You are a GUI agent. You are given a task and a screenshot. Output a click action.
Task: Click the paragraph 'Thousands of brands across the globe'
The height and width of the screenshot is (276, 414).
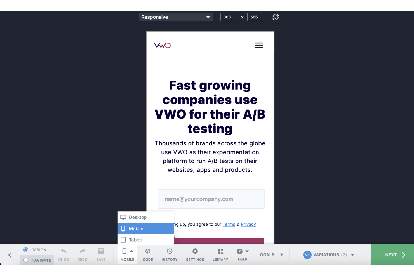(x=210, y=157)
